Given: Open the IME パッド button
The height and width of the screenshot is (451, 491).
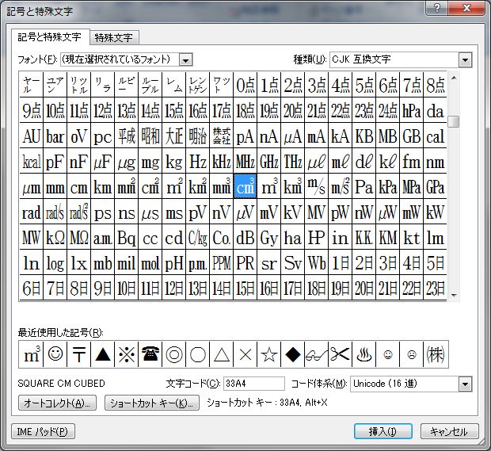Looking at the screenshot, I should coord(43,431).
